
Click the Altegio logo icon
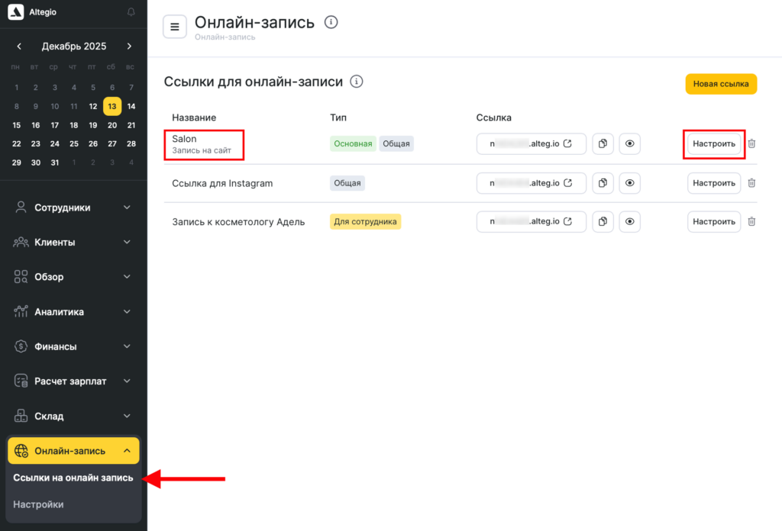pyautogui.click(x=16, y=13)
